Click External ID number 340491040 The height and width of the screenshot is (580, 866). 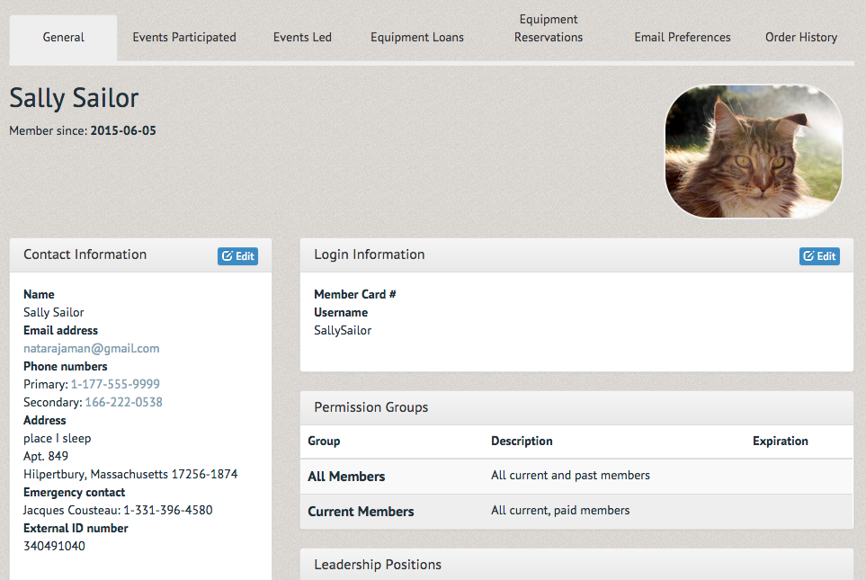(x=54, y=547)
